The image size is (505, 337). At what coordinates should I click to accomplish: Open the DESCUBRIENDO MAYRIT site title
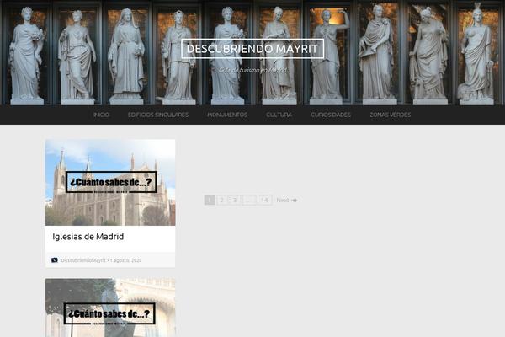coord(252,49)
